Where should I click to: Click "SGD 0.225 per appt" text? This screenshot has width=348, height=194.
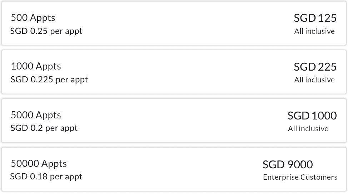49,80
